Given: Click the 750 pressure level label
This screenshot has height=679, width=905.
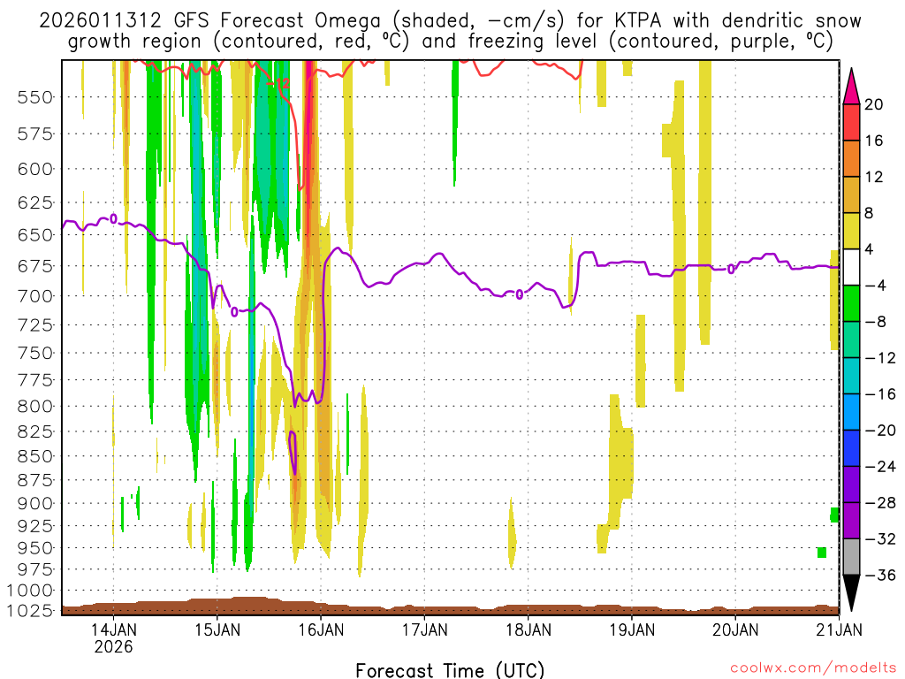Looking at the screenshot, I should 35,353.
